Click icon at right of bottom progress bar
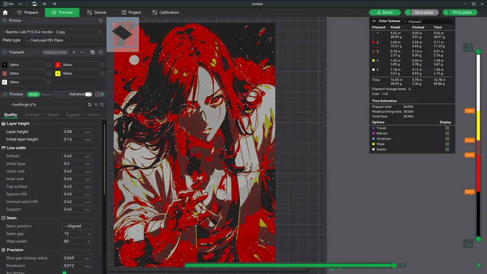Image resolution: width=487 pixels, height=274 pixels. [x=478, y=265]
